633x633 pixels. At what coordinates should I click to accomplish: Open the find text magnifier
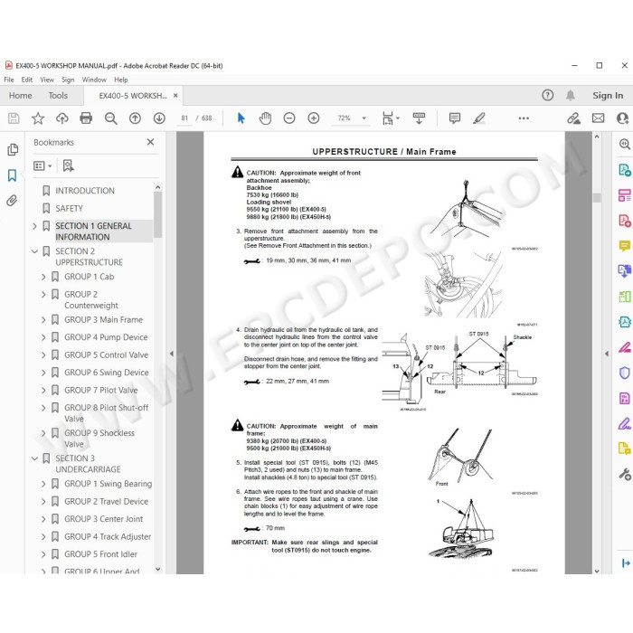coord(110,118)
